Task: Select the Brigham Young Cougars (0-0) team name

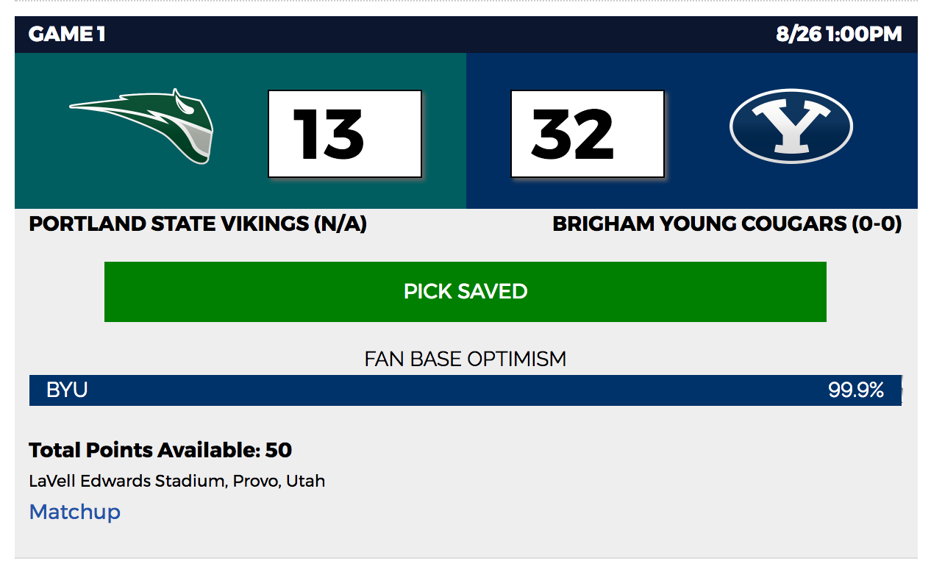Action: pos(727,224)
